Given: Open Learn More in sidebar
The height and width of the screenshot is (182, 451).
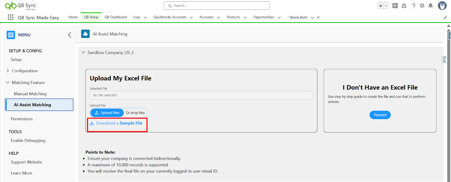Looking at the screenshot, I should coord(21,173).
